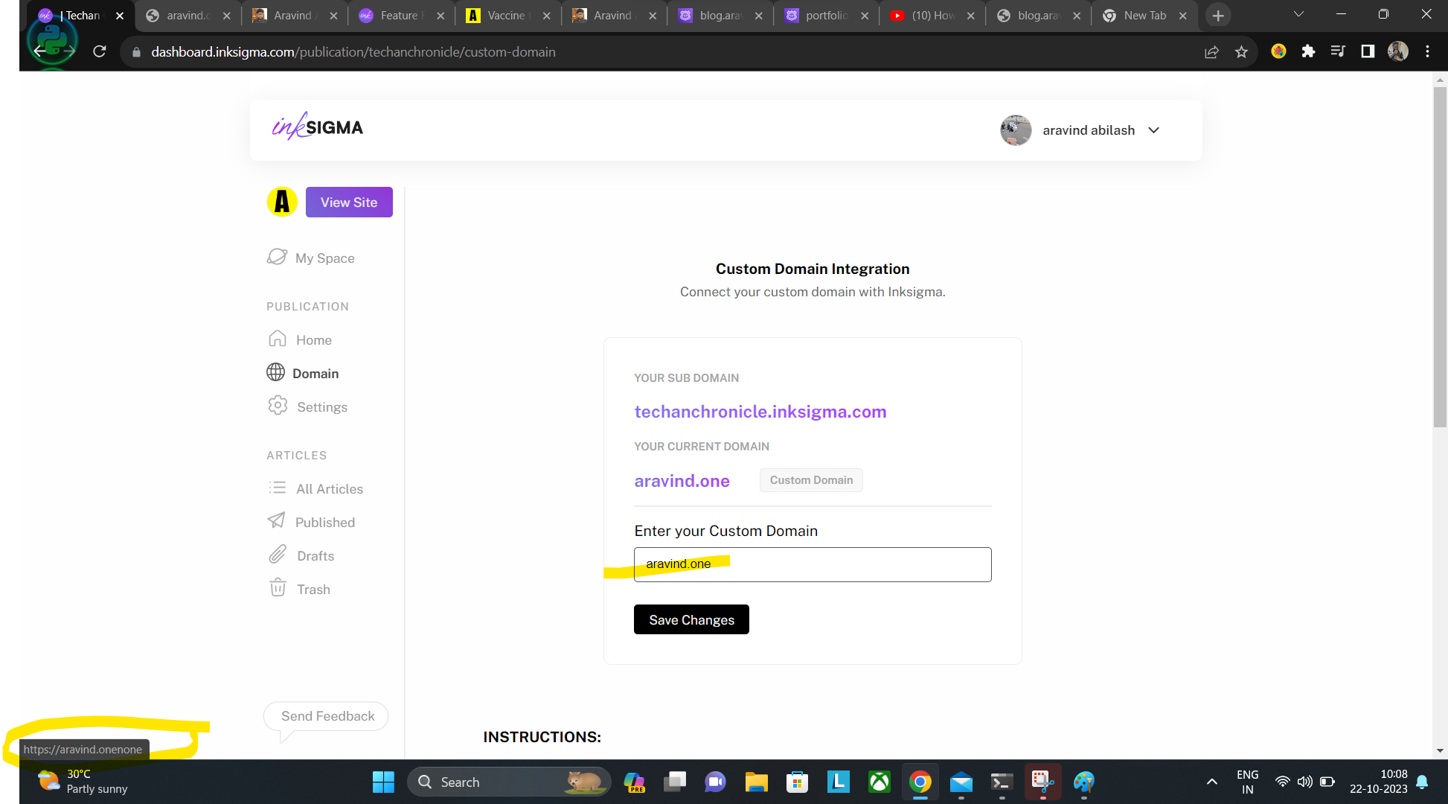This screenshot has width=1448, height=804.
Task: Click the View Site button
Action: [x=349, y=202]
